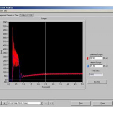Switch to Voltage and Current vs Time tab
The width and height of the screenshot is (113, 113).
coord(9,15)
